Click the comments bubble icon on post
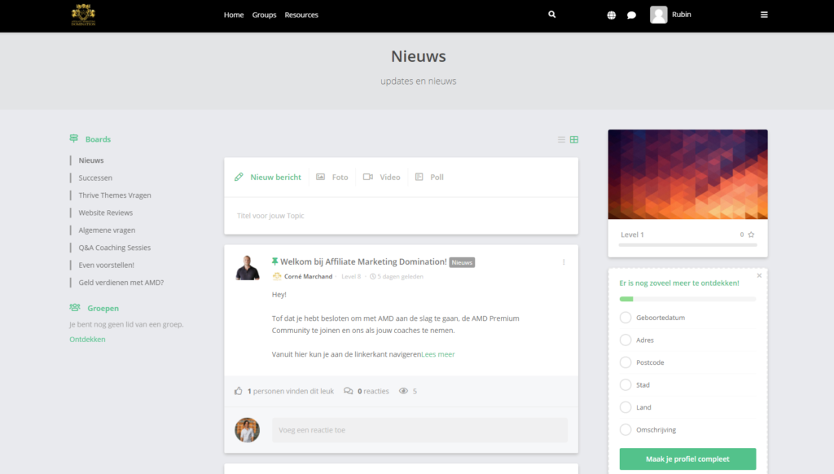The height and width of the screenshot is (474, 834). pos(349,391)
